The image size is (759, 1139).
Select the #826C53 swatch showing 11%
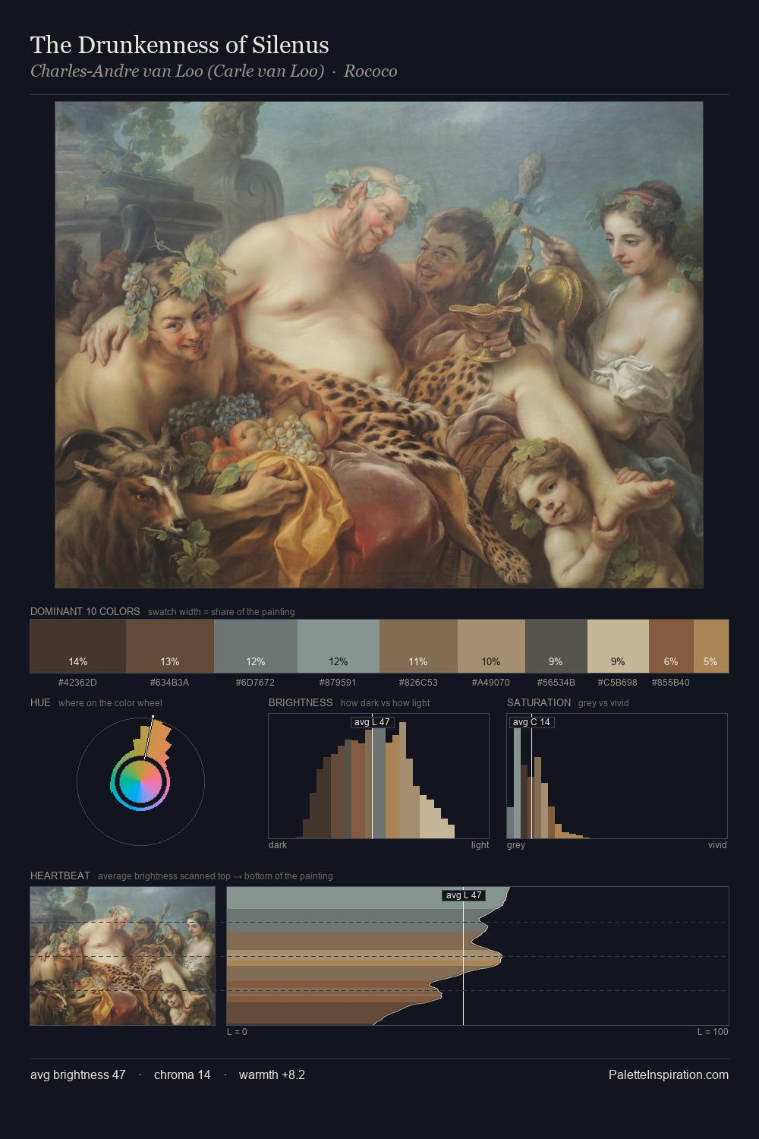point(418,646)
